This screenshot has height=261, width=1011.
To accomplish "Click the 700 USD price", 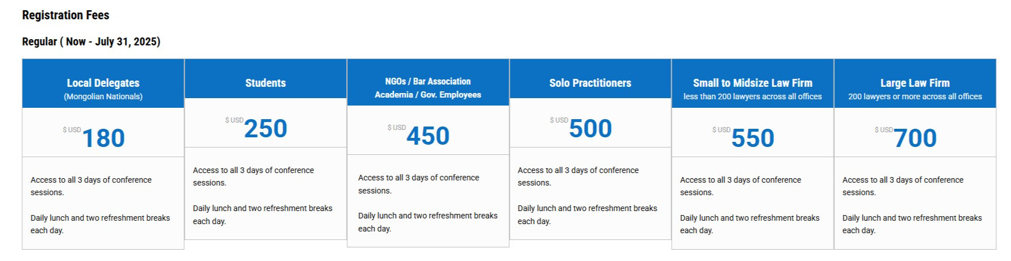I will [915, 138].
